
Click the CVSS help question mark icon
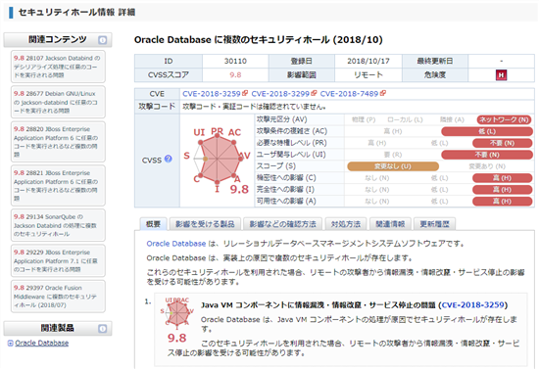point(169,159)
